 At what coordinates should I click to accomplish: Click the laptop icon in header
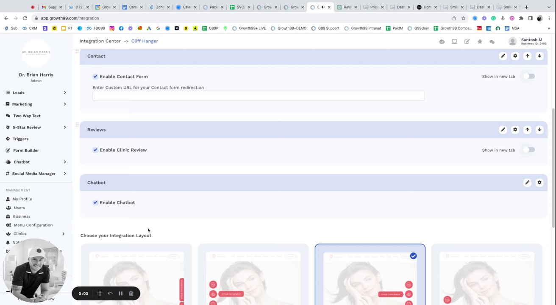tap(454, 42)
